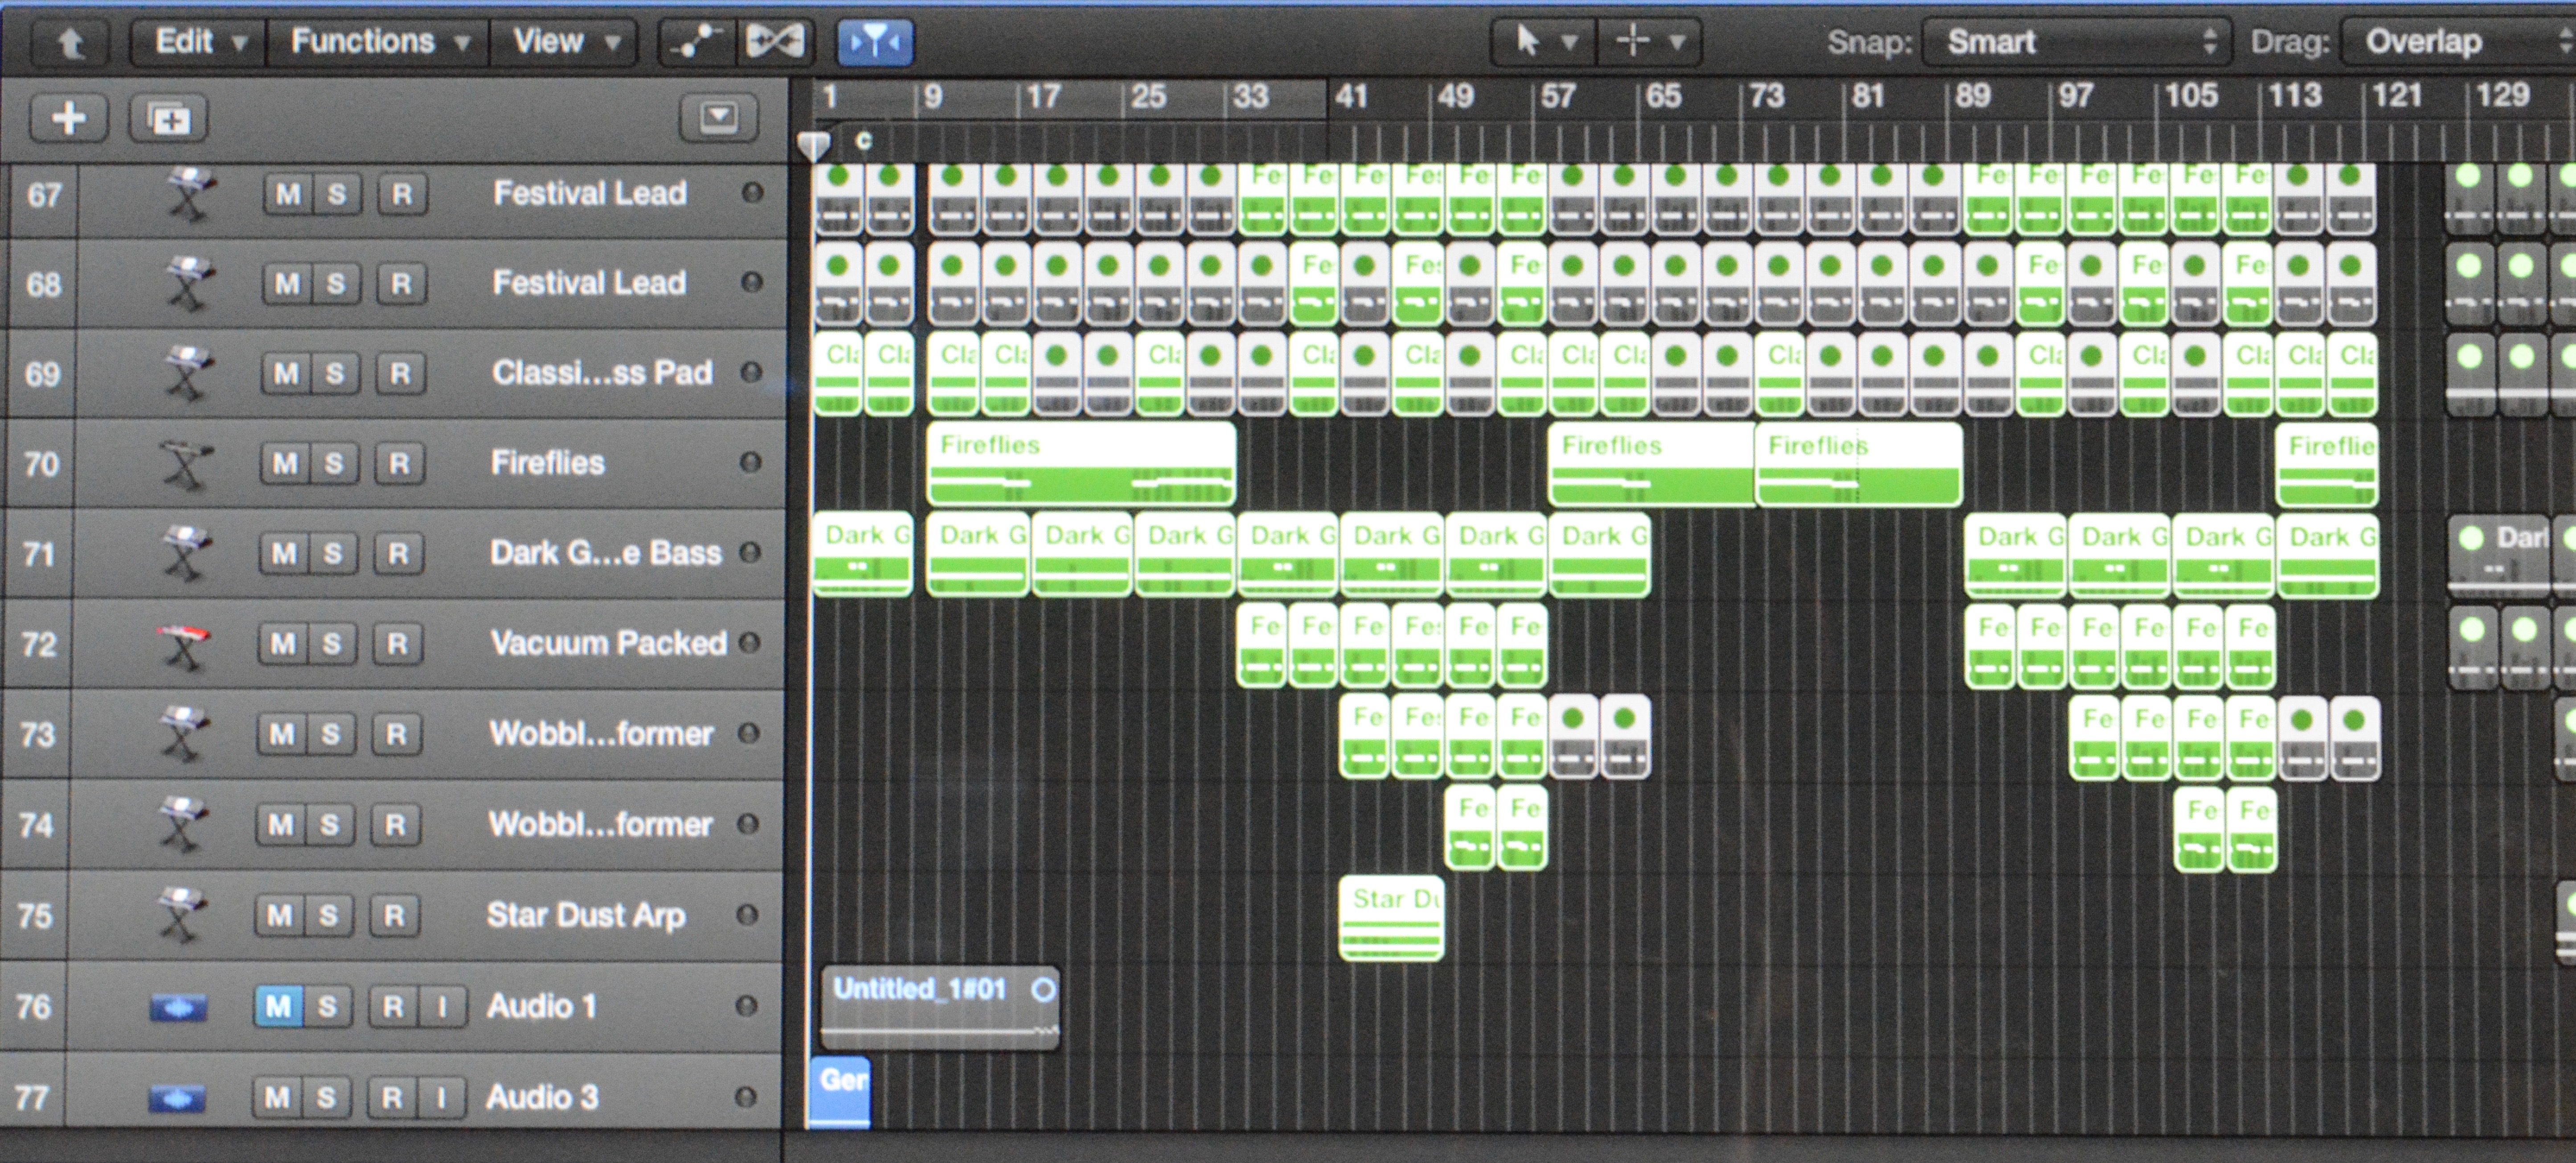2576x1163 pixels.
Task: Solo track 69 Classic Pad
Action: tap(335, 374)
